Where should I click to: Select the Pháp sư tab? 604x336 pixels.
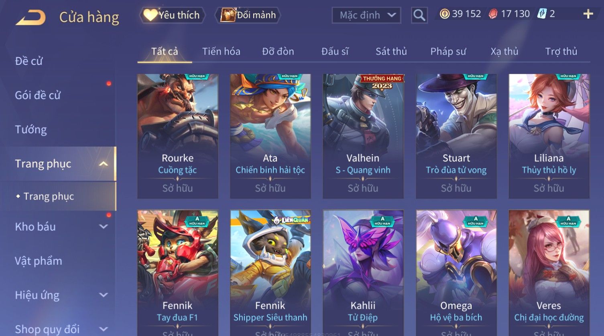click(x=448, y=51)
